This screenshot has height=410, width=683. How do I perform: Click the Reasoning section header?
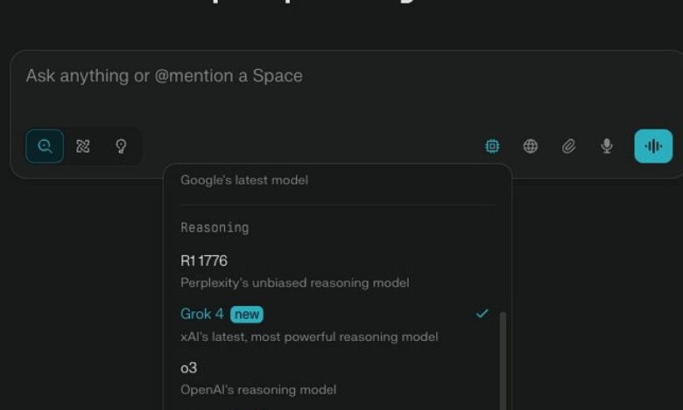point(215,227)
